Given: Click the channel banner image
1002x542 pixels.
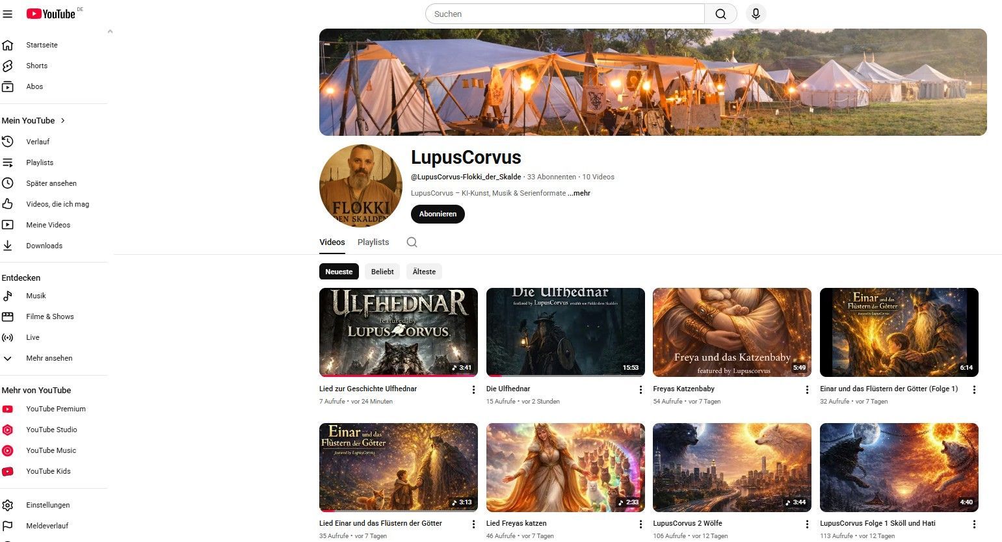Looking at the screenshot, I should coord(653,82).
